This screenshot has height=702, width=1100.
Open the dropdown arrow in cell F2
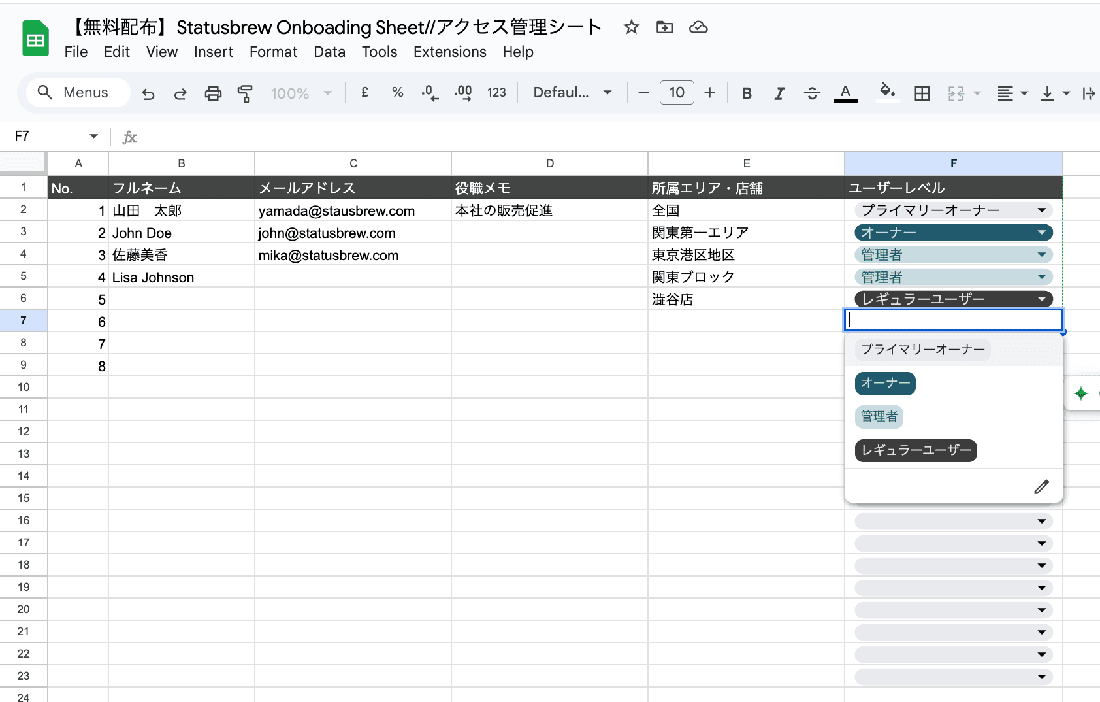(1041, 210)
